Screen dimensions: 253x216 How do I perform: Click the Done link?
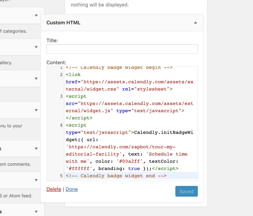point(72,189)
